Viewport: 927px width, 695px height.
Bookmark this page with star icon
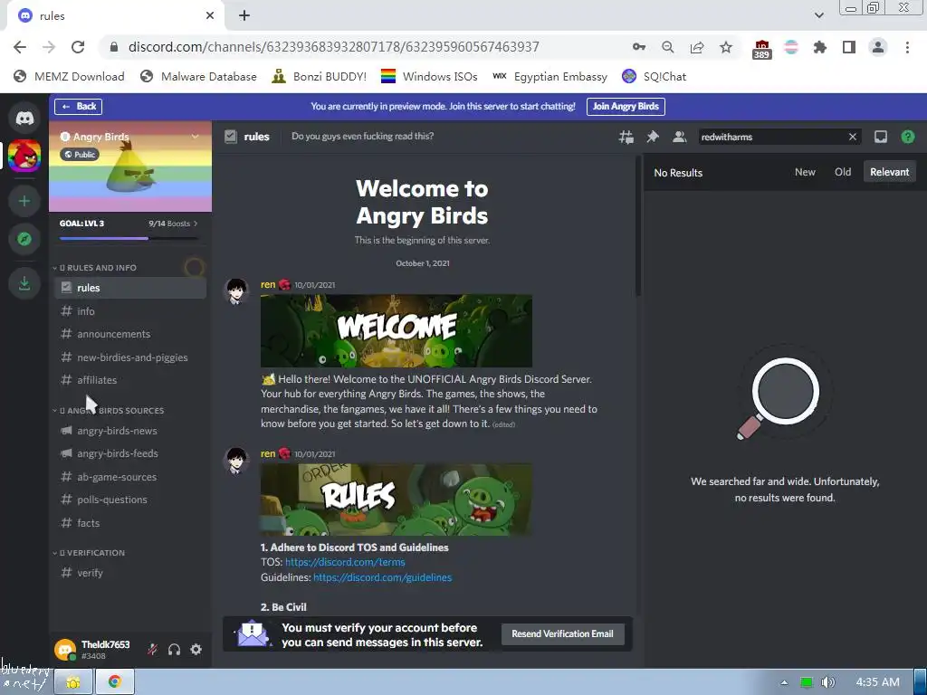(x=726, y=47)
